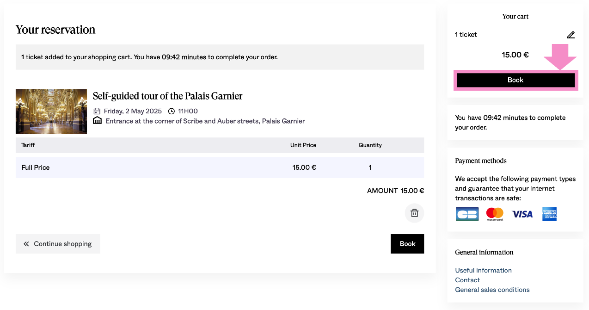This screenshot has width=589, height=310.
Task: Click the clock icon next to 11H00
Action: [172, 111]
